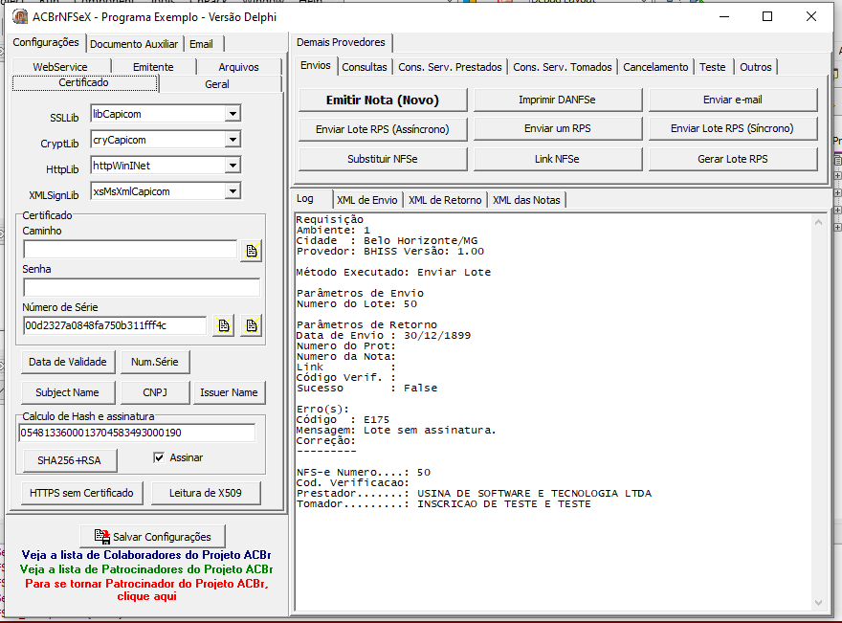
Task: Select the Certificado tab
Action: [84, 82]
